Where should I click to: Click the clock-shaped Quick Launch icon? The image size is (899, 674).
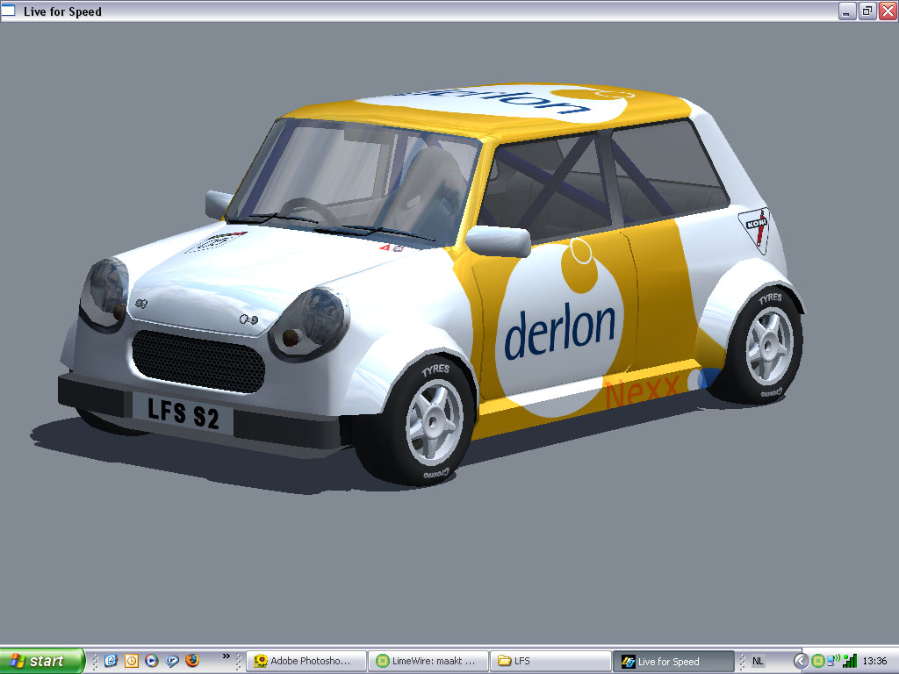pyautogui.click(x=132, y=661)
